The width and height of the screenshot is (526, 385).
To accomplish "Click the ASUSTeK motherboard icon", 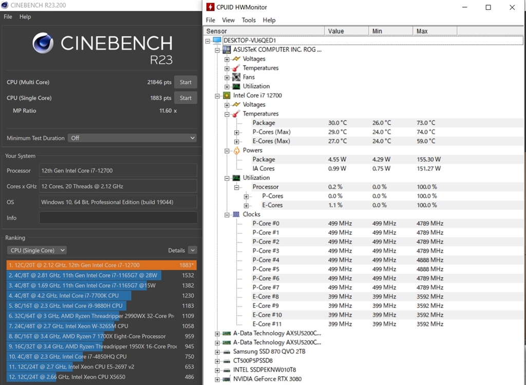I will click(227, 50).
